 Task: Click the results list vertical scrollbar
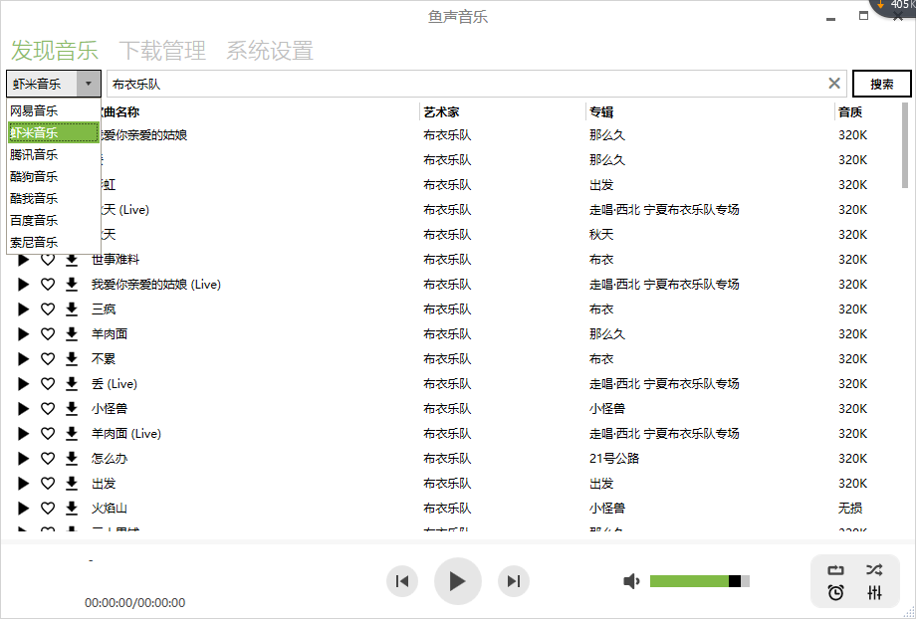point(905,146)
